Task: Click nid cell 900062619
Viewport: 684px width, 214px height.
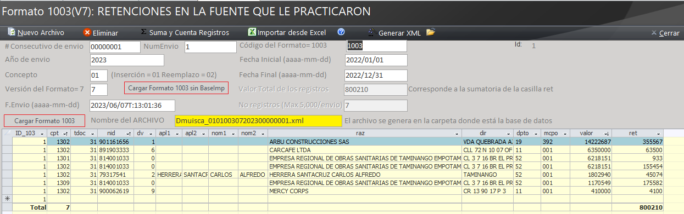Action: pyautogui.click(x=116, y=192)
